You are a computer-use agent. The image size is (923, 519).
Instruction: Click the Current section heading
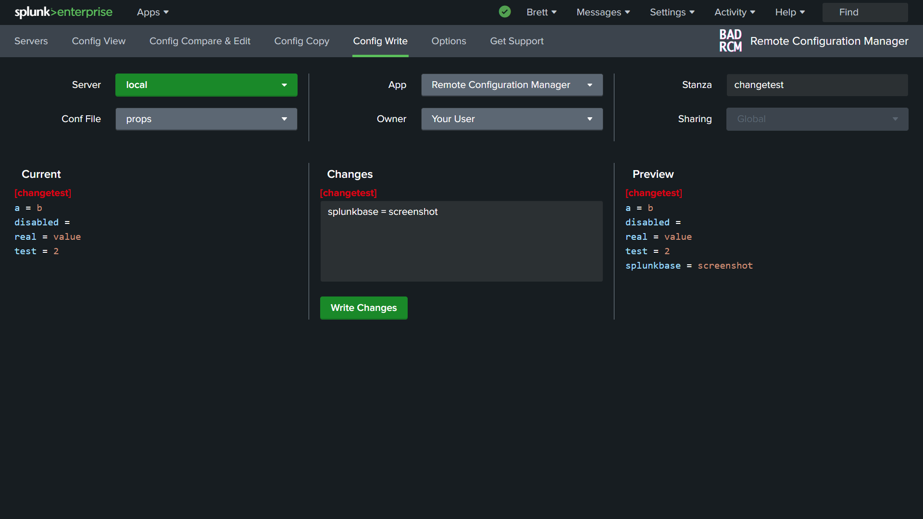click(41, 174)
